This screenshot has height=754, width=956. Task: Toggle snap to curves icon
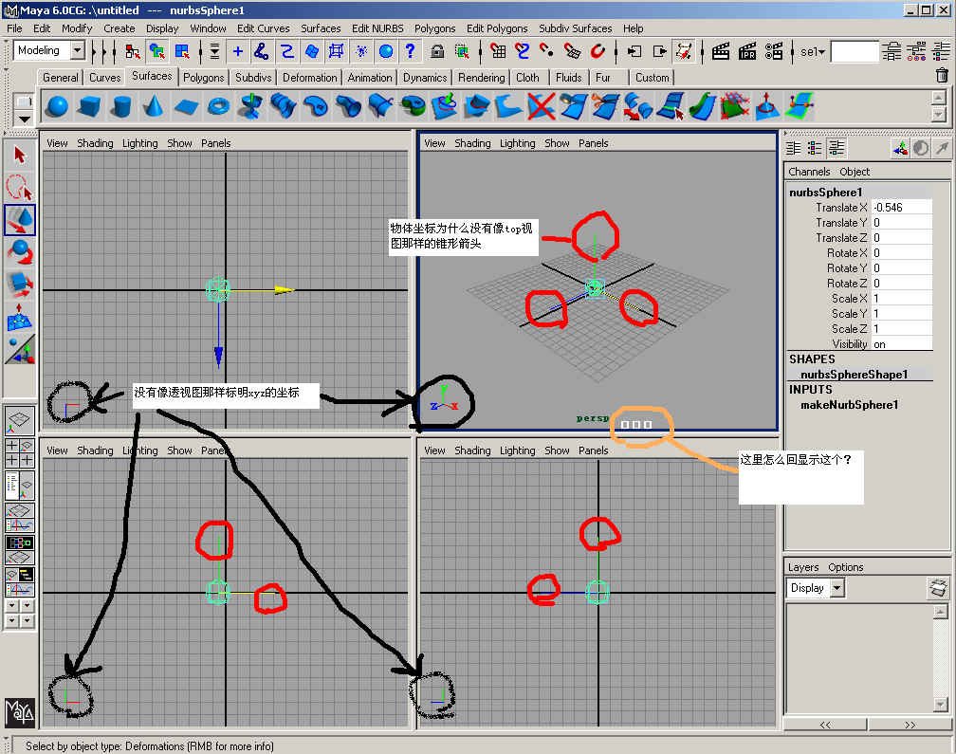(523, 52)
